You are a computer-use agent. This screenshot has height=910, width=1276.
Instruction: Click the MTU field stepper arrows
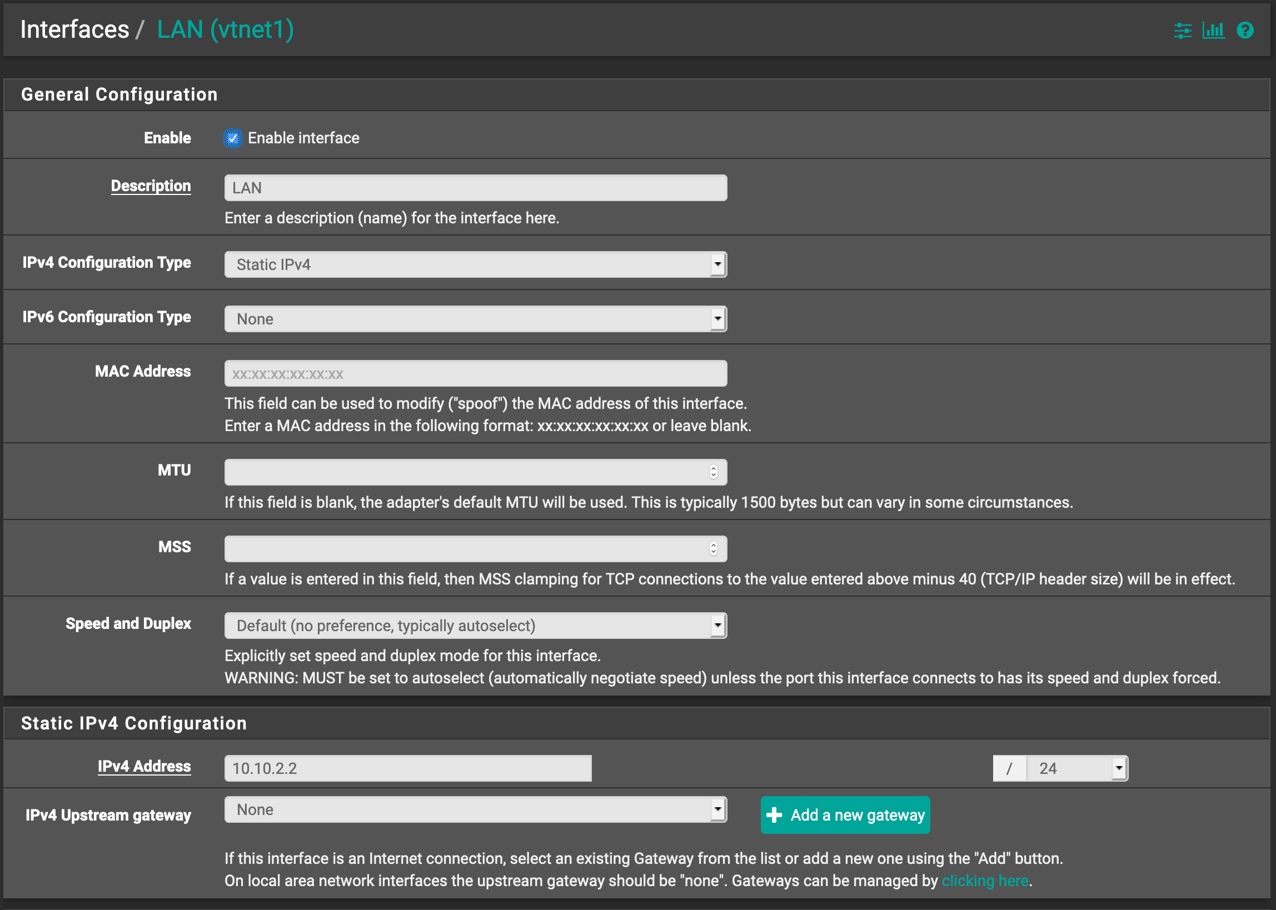click(713, 472)
